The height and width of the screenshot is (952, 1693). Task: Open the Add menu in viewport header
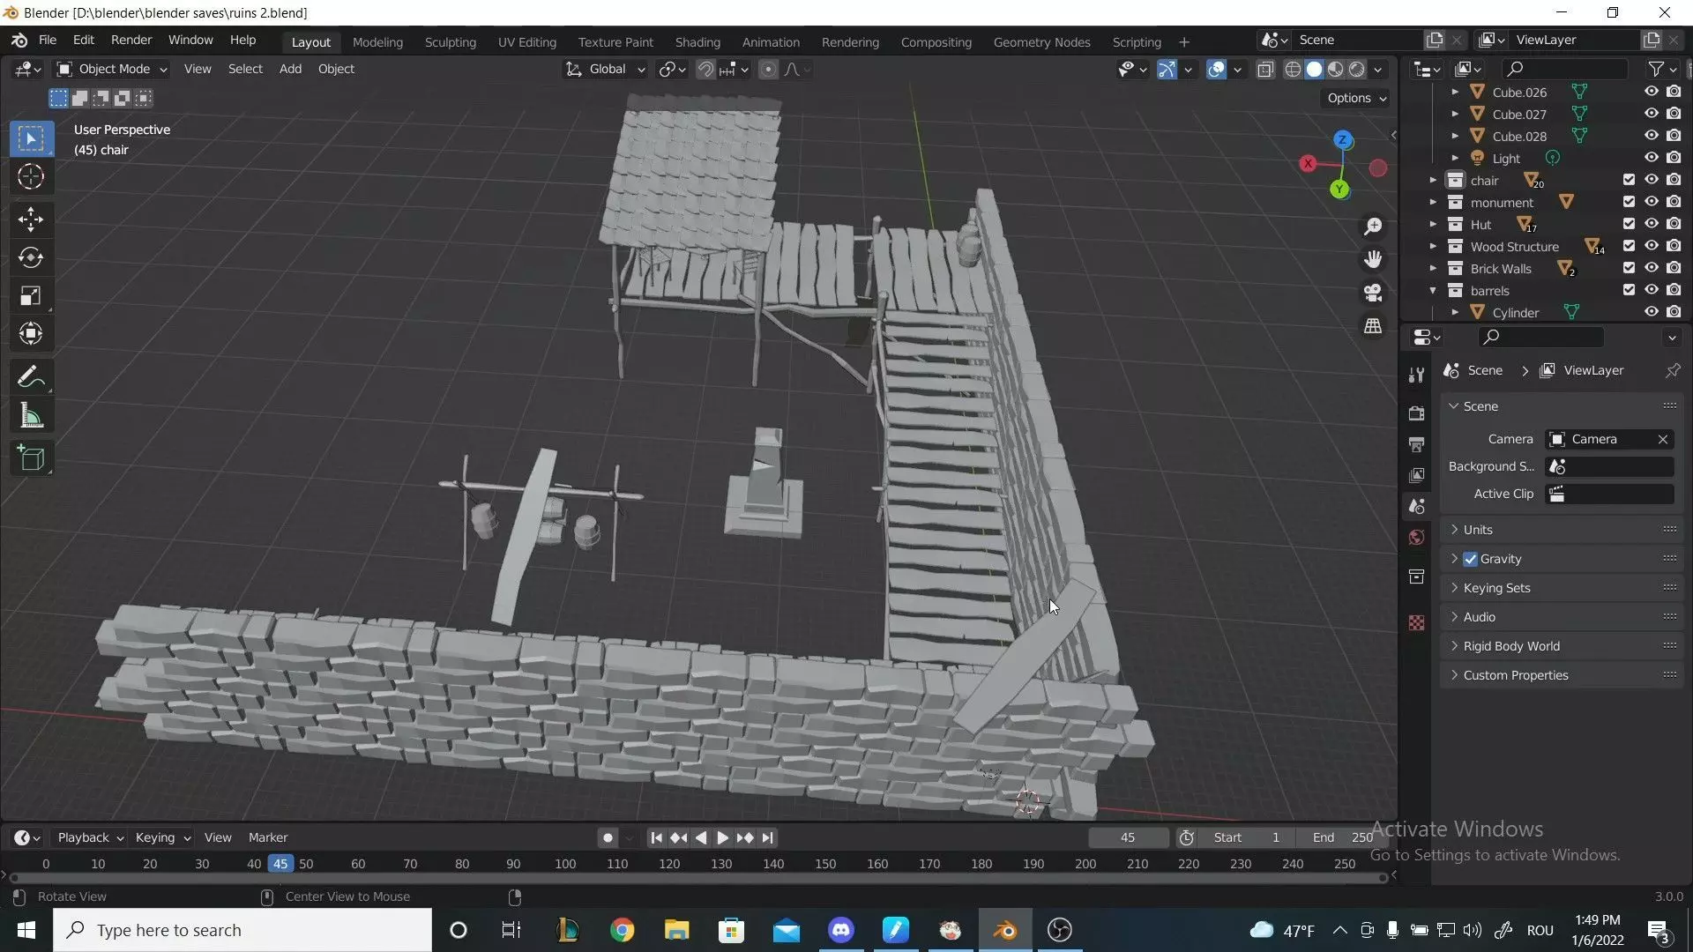pos(290,69)
